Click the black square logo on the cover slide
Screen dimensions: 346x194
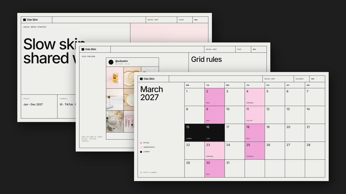click(25, 20)
